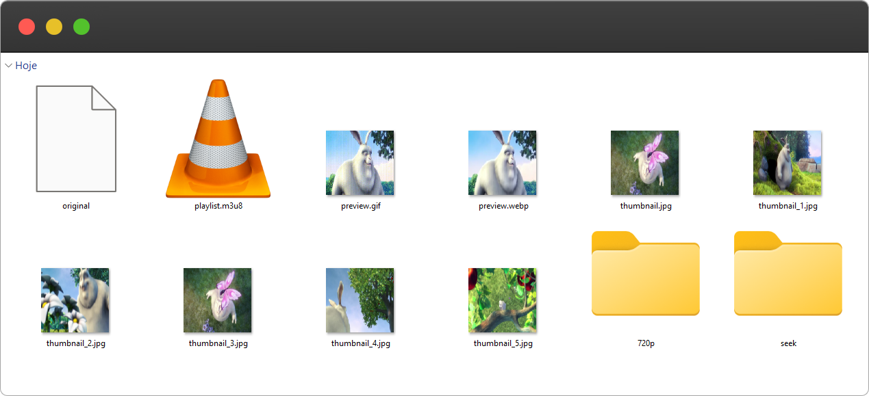The image size is (869, 396).
Task: Click the thumbnail.jpg butterfly image
Action: click(645, 163)
